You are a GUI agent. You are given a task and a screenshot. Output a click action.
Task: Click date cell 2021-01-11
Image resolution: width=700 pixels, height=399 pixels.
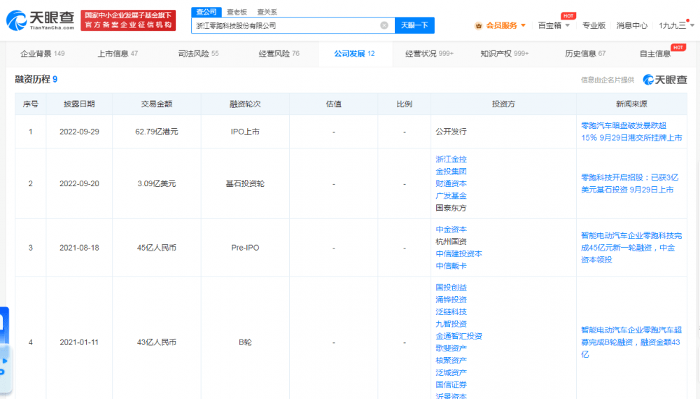(x=79, y=342)
